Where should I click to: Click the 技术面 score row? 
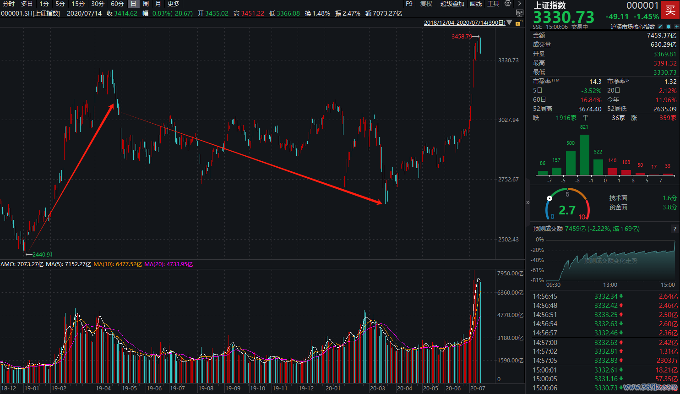(643, 198)
